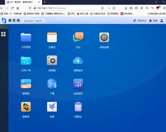Close the Z4 - 极空间 tab

(x=39, y=2)
